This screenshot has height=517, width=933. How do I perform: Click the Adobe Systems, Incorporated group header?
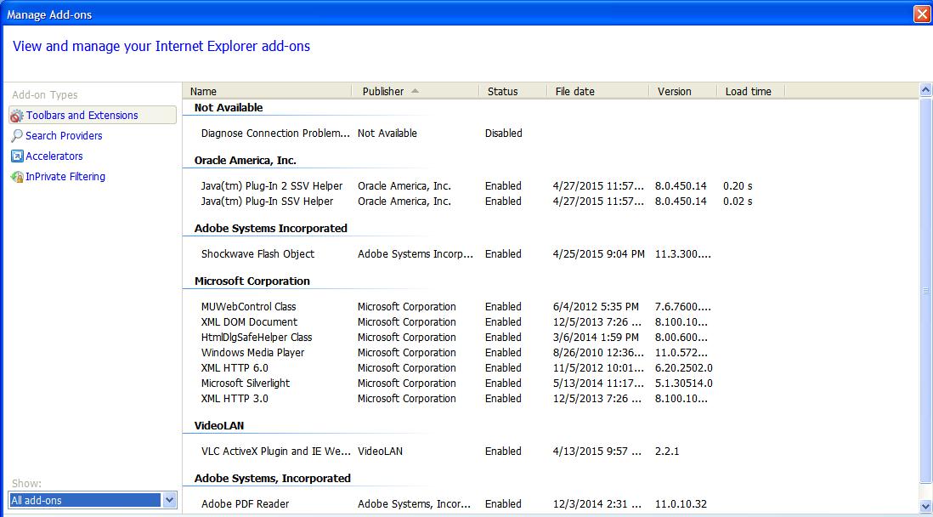[273, 478]
